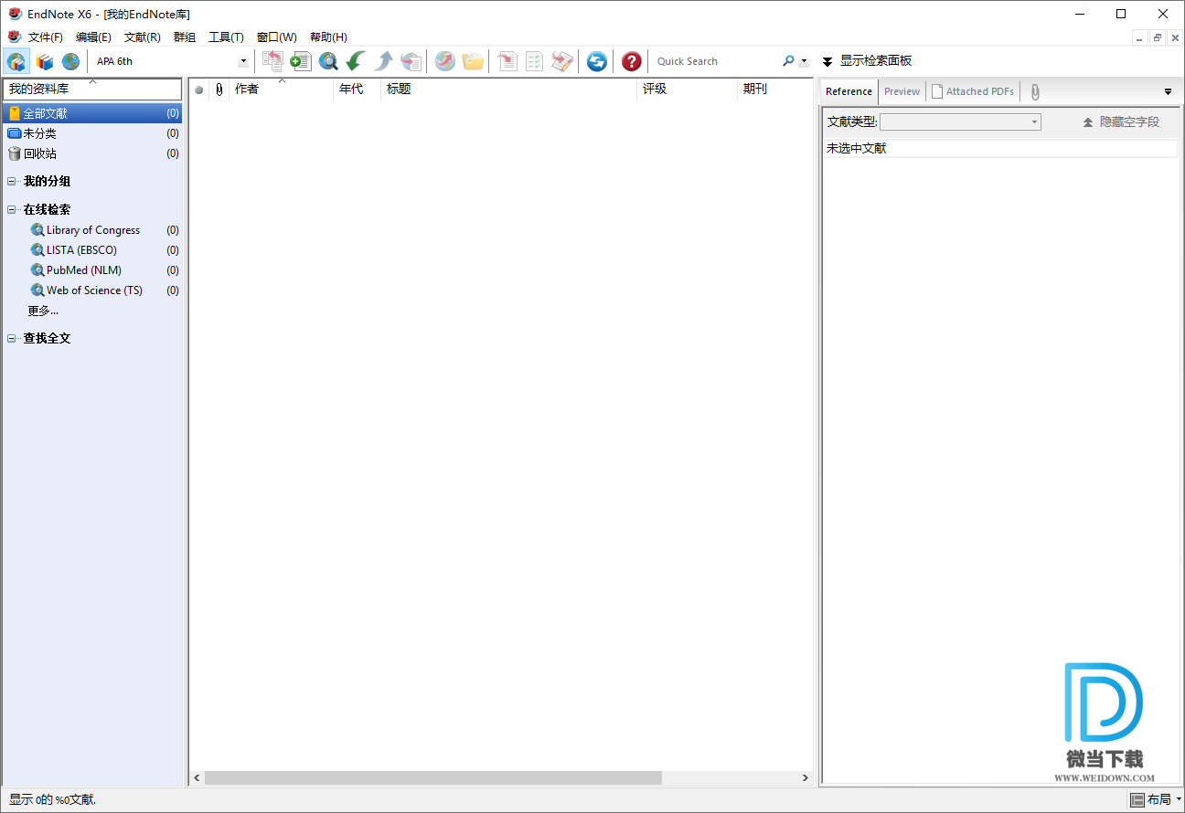The image size is (1185, 813).
Task: Open the 编辑(E) menu
Action: [x=93, y=37]
